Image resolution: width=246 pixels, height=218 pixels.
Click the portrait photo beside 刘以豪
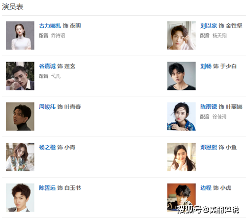[182, 35]
